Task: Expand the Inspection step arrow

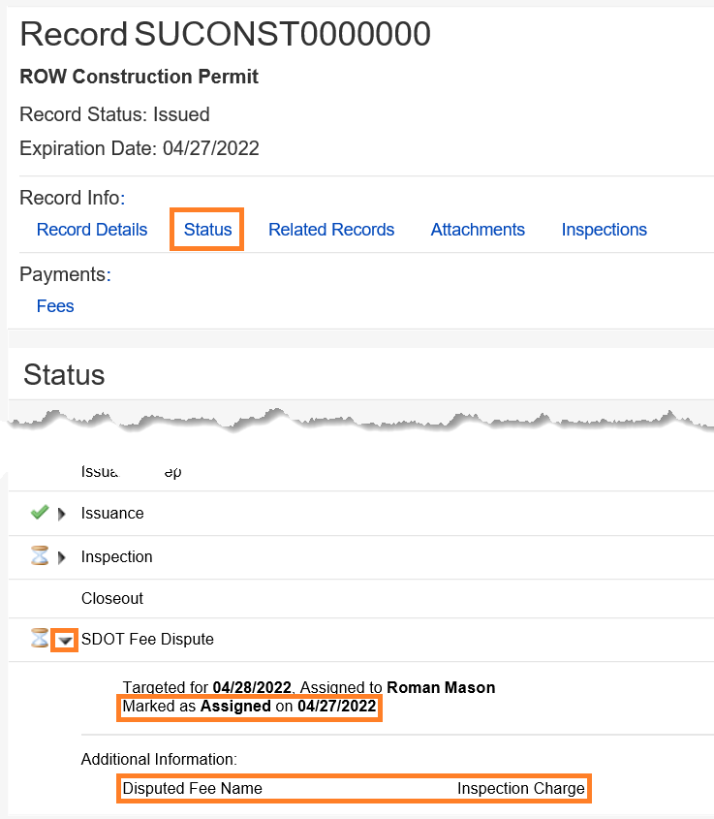Action: point(63,557)
